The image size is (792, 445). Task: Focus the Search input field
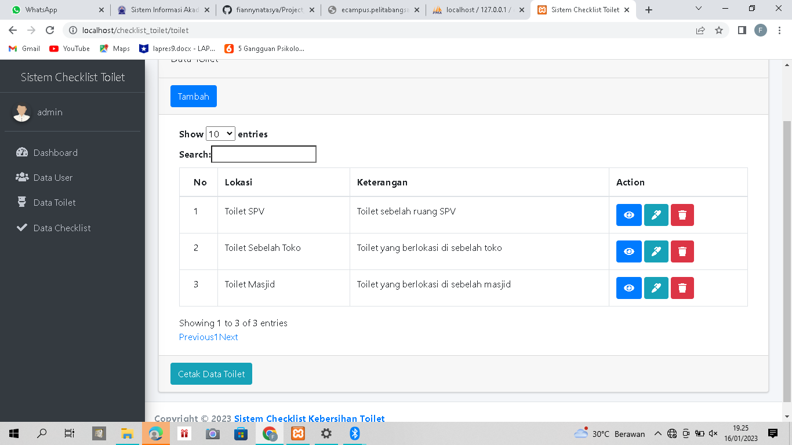tap(264, 154)
